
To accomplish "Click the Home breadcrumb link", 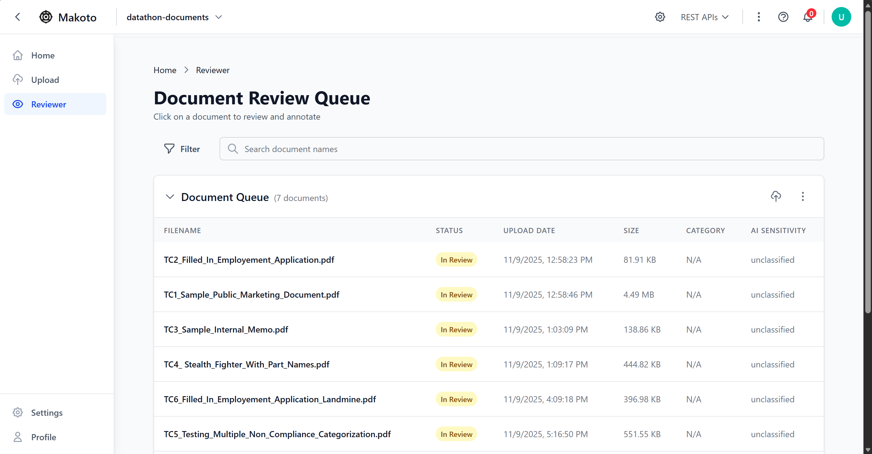I will (165, 70).
